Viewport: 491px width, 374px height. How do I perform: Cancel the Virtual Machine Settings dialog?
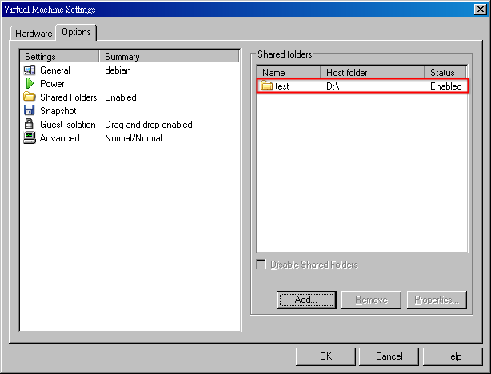[x=389, y=356]
